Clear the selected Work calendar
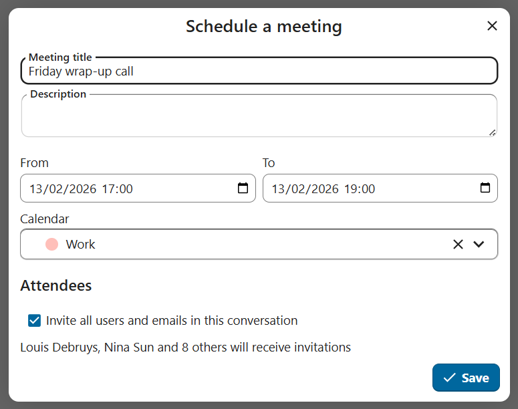This screenshot has width=518, height=409. (x=458, y=245)
